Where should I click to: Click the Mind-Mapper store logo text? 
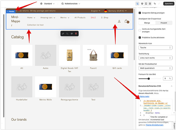16,21
